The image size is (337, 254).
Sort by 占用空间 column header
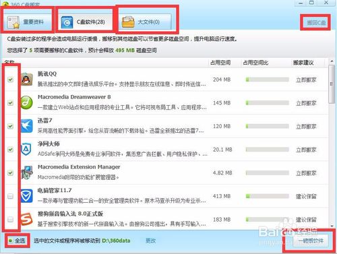(220, 63)
